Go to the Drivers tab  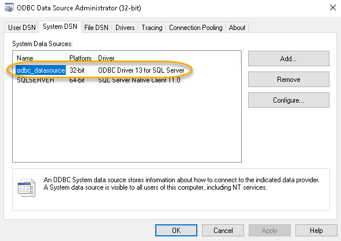click(125, 28)
